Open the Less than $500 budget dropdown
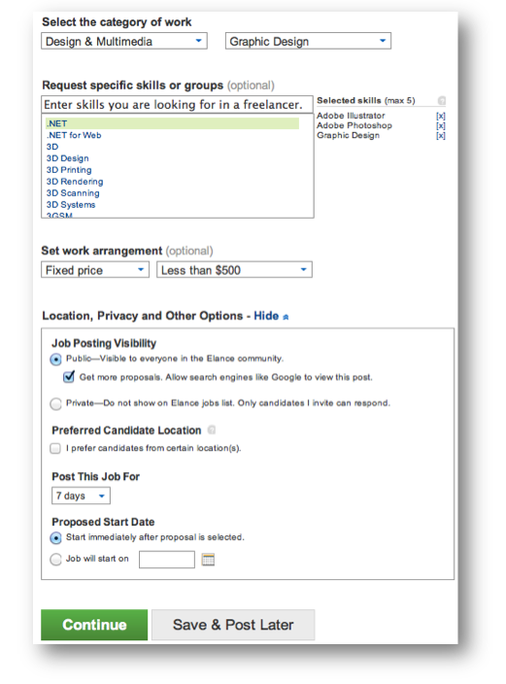The height and width of the screenshot is (684, 506). pos(235,270)
